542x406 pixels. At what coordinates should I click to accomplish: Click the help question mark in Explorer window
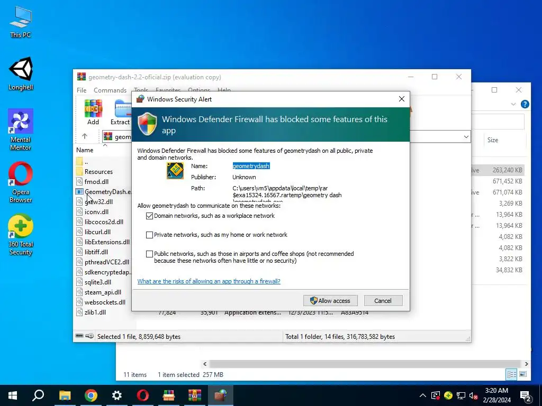click(525, 104)
